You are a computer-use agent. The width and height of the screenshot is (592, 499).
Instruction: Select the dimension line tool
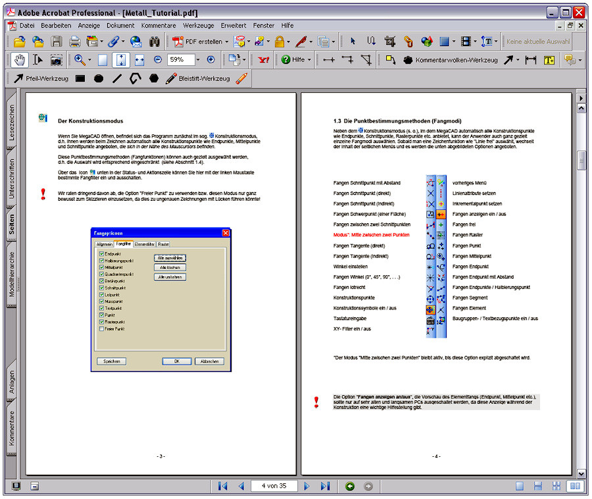[x=531, y=60]
